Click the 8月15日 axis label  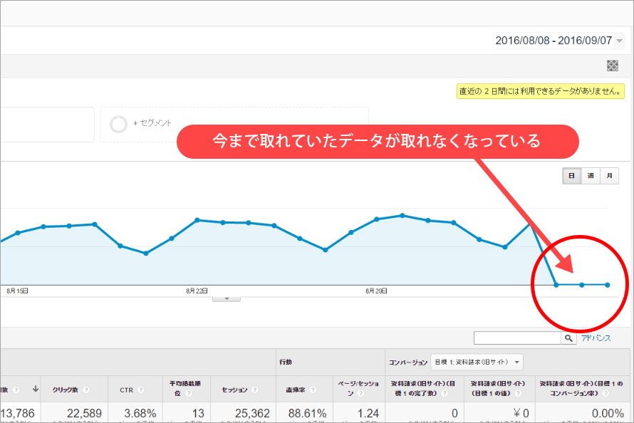click(17, 291)
